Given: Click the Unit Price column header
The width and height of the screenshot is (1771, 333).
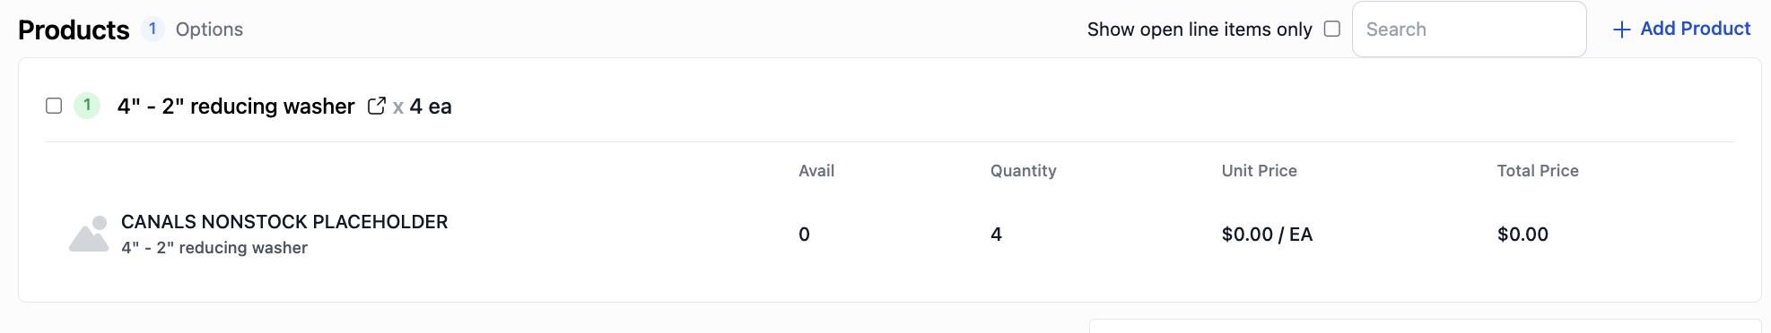Looking at the screenshot, I should click(1260, 171).
